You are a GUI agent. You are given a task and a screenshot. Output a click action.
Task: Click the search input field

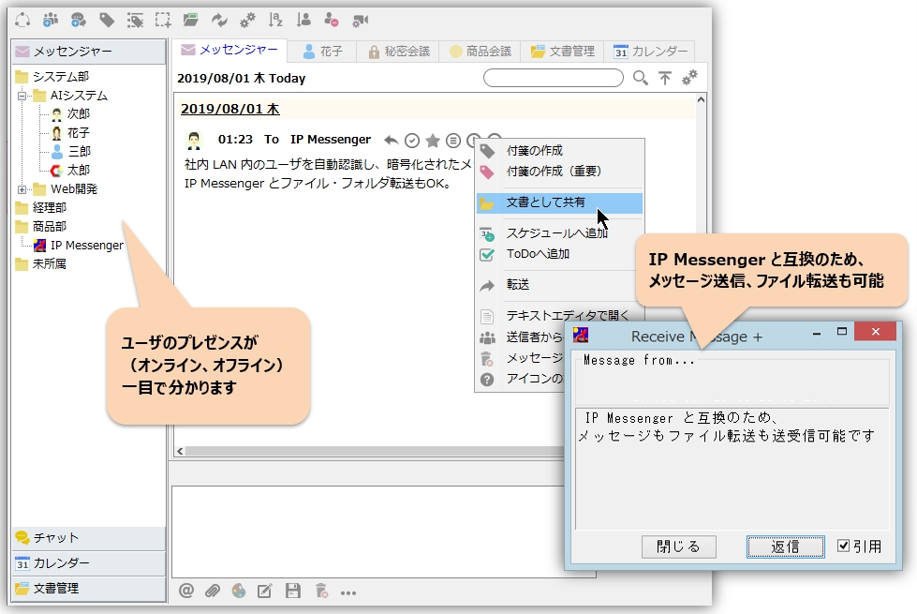[x=554, y=78]
